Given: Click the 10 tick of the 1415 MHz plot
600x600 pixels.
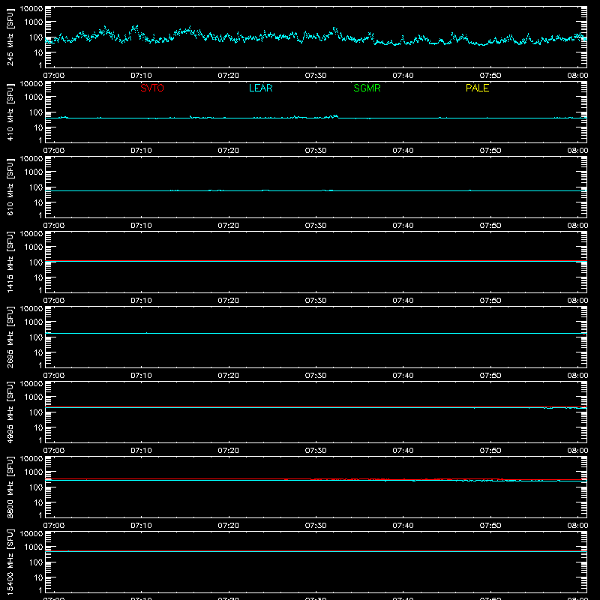Looking at the screenshot, I should click(x=38, y=277).
